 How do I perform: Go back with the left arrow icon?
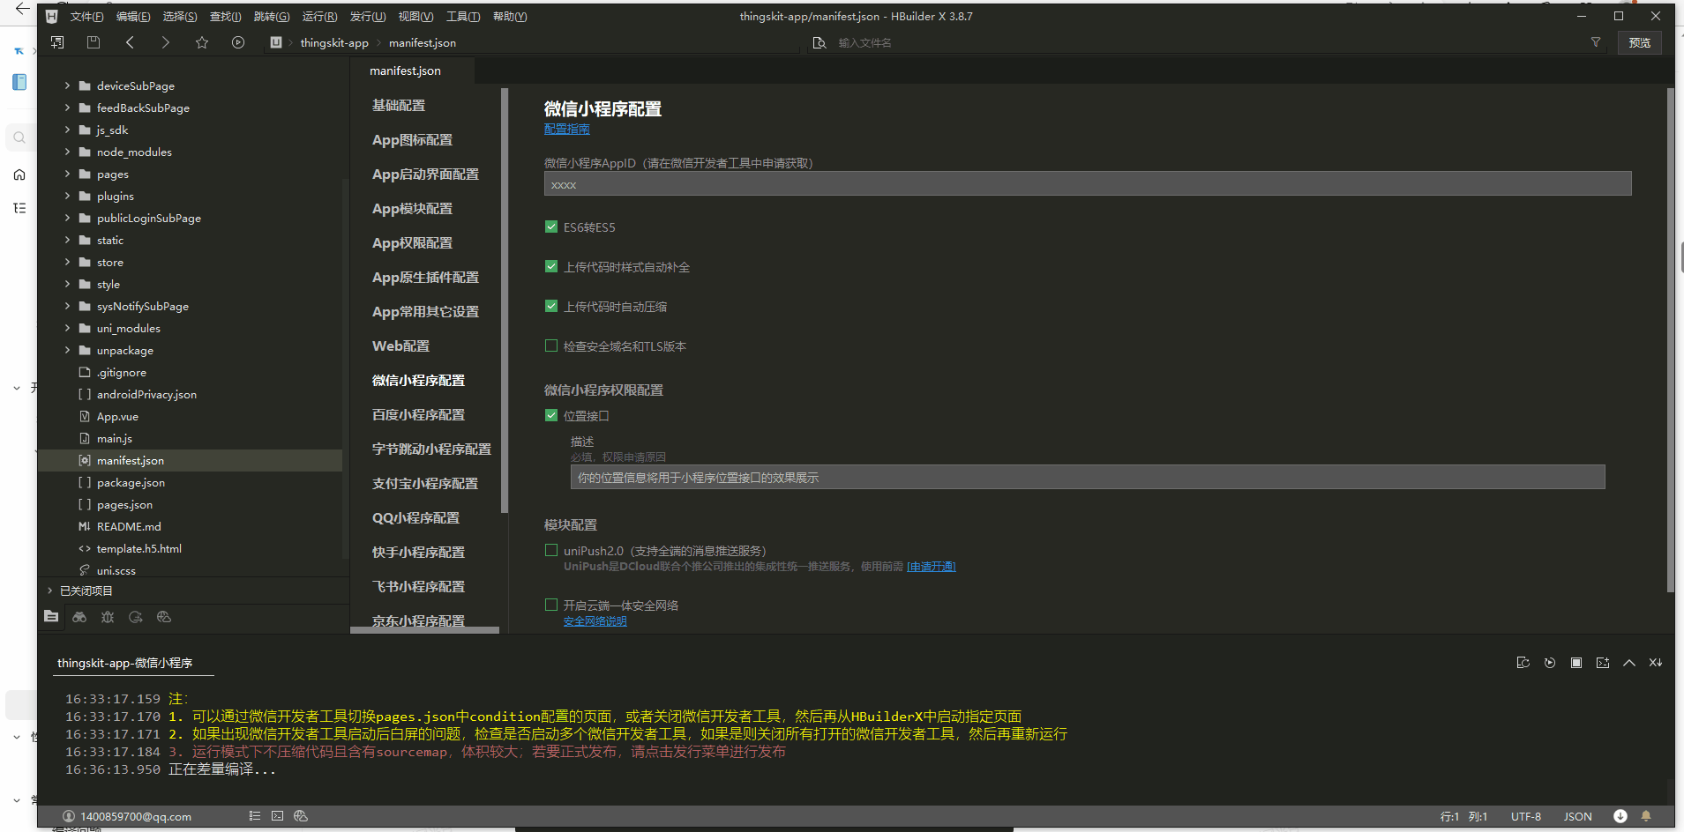(130, 42)
